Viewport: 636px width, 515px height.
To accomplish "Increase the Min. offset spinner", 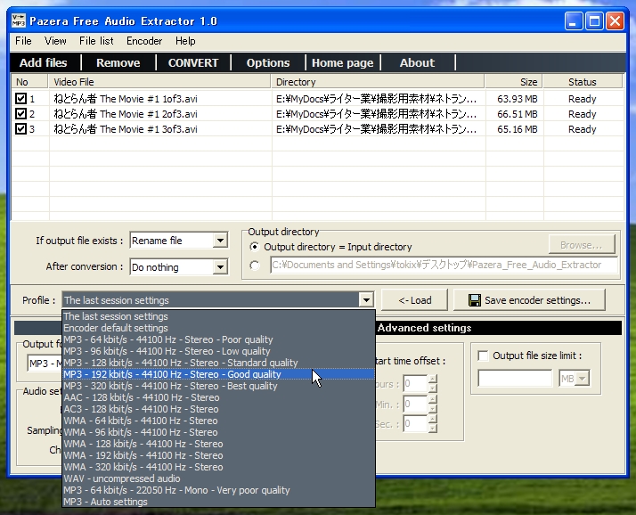I will [432, 400].
